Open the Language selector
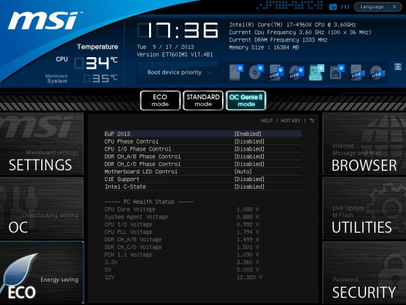The width and height of the screenshot is (406, 305). click(x=372, y=7)
